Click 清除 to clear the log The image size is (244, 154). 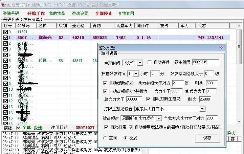8,128
